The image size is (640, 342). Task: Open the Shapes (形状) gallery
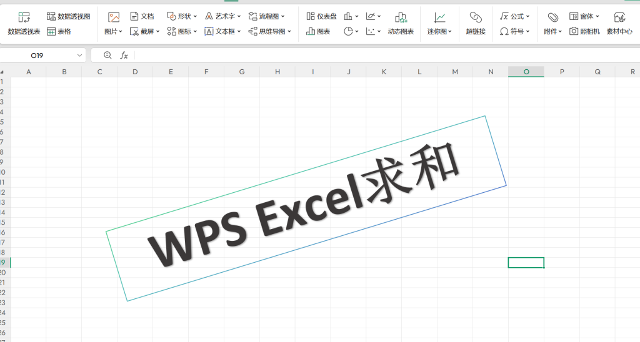coord(179,16)
